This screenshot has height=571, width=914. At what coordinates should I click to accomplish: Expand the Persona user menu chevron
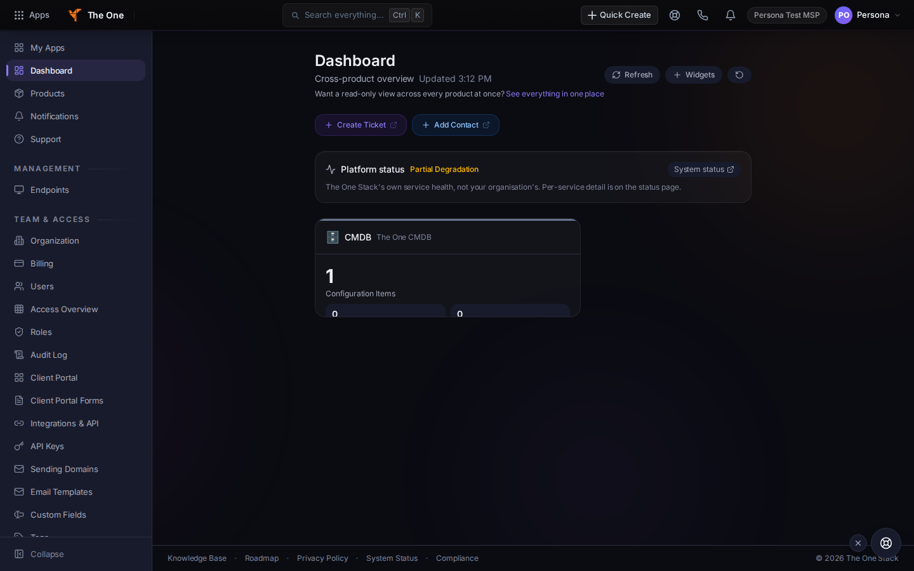pos(897,15)
